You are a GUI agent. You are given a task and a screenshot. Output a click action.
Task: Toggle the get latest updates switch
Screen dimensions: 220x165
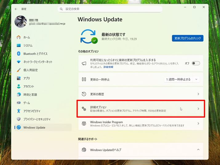196,63
